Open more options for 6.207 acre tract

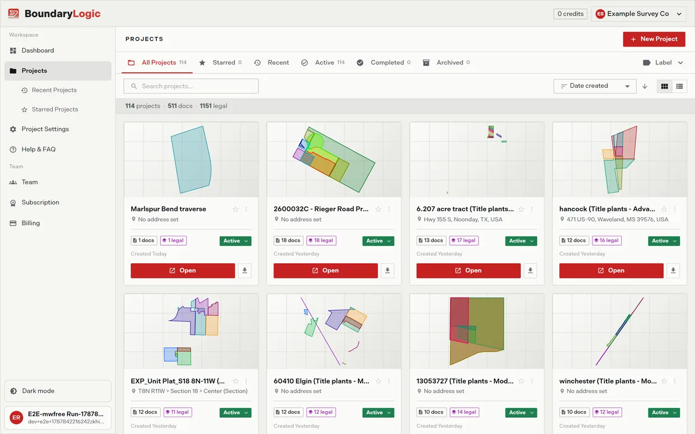point(532,209)
